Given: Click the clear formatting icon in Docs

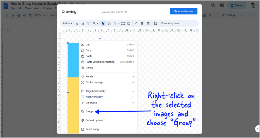Looking at the screenshot, I should (x=210, y=15).
